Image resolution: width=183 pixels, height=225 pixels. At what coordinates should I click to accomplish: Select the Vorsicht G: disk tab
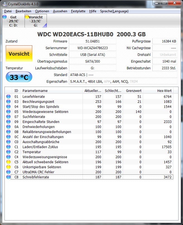coord(36,21)
